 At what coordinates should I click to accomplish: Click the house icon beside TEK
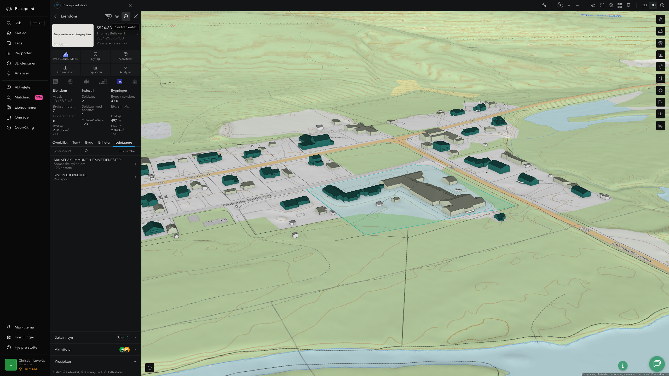[135, 82]
